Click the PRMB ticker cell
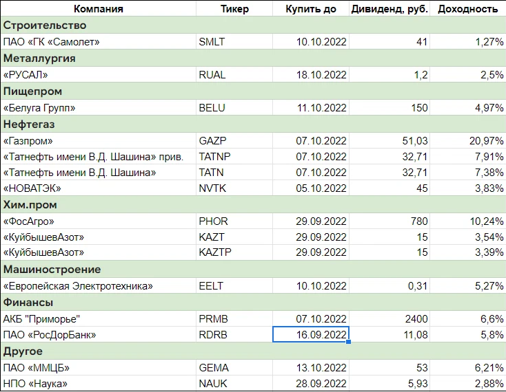Viewport: 506px width, 392px height. coord(234,318)
